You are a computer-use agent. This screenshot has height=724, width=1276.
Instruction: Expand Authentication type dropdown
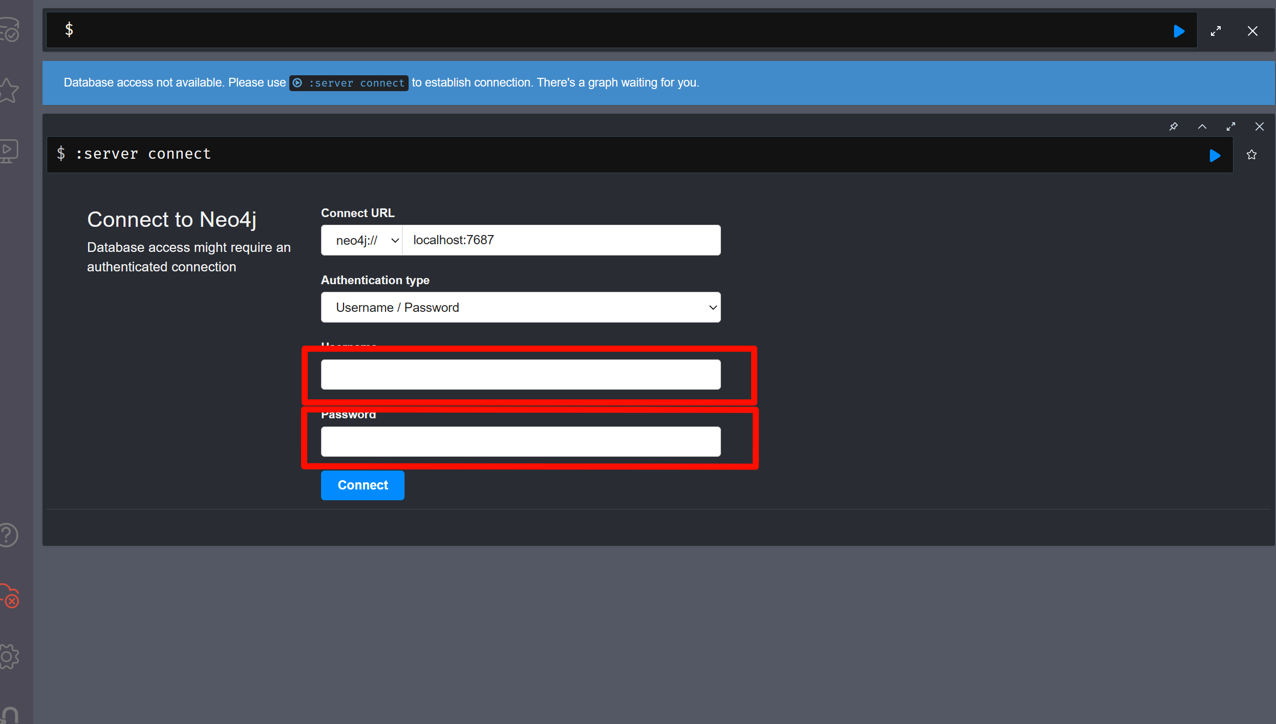click(x=520, y=307)
